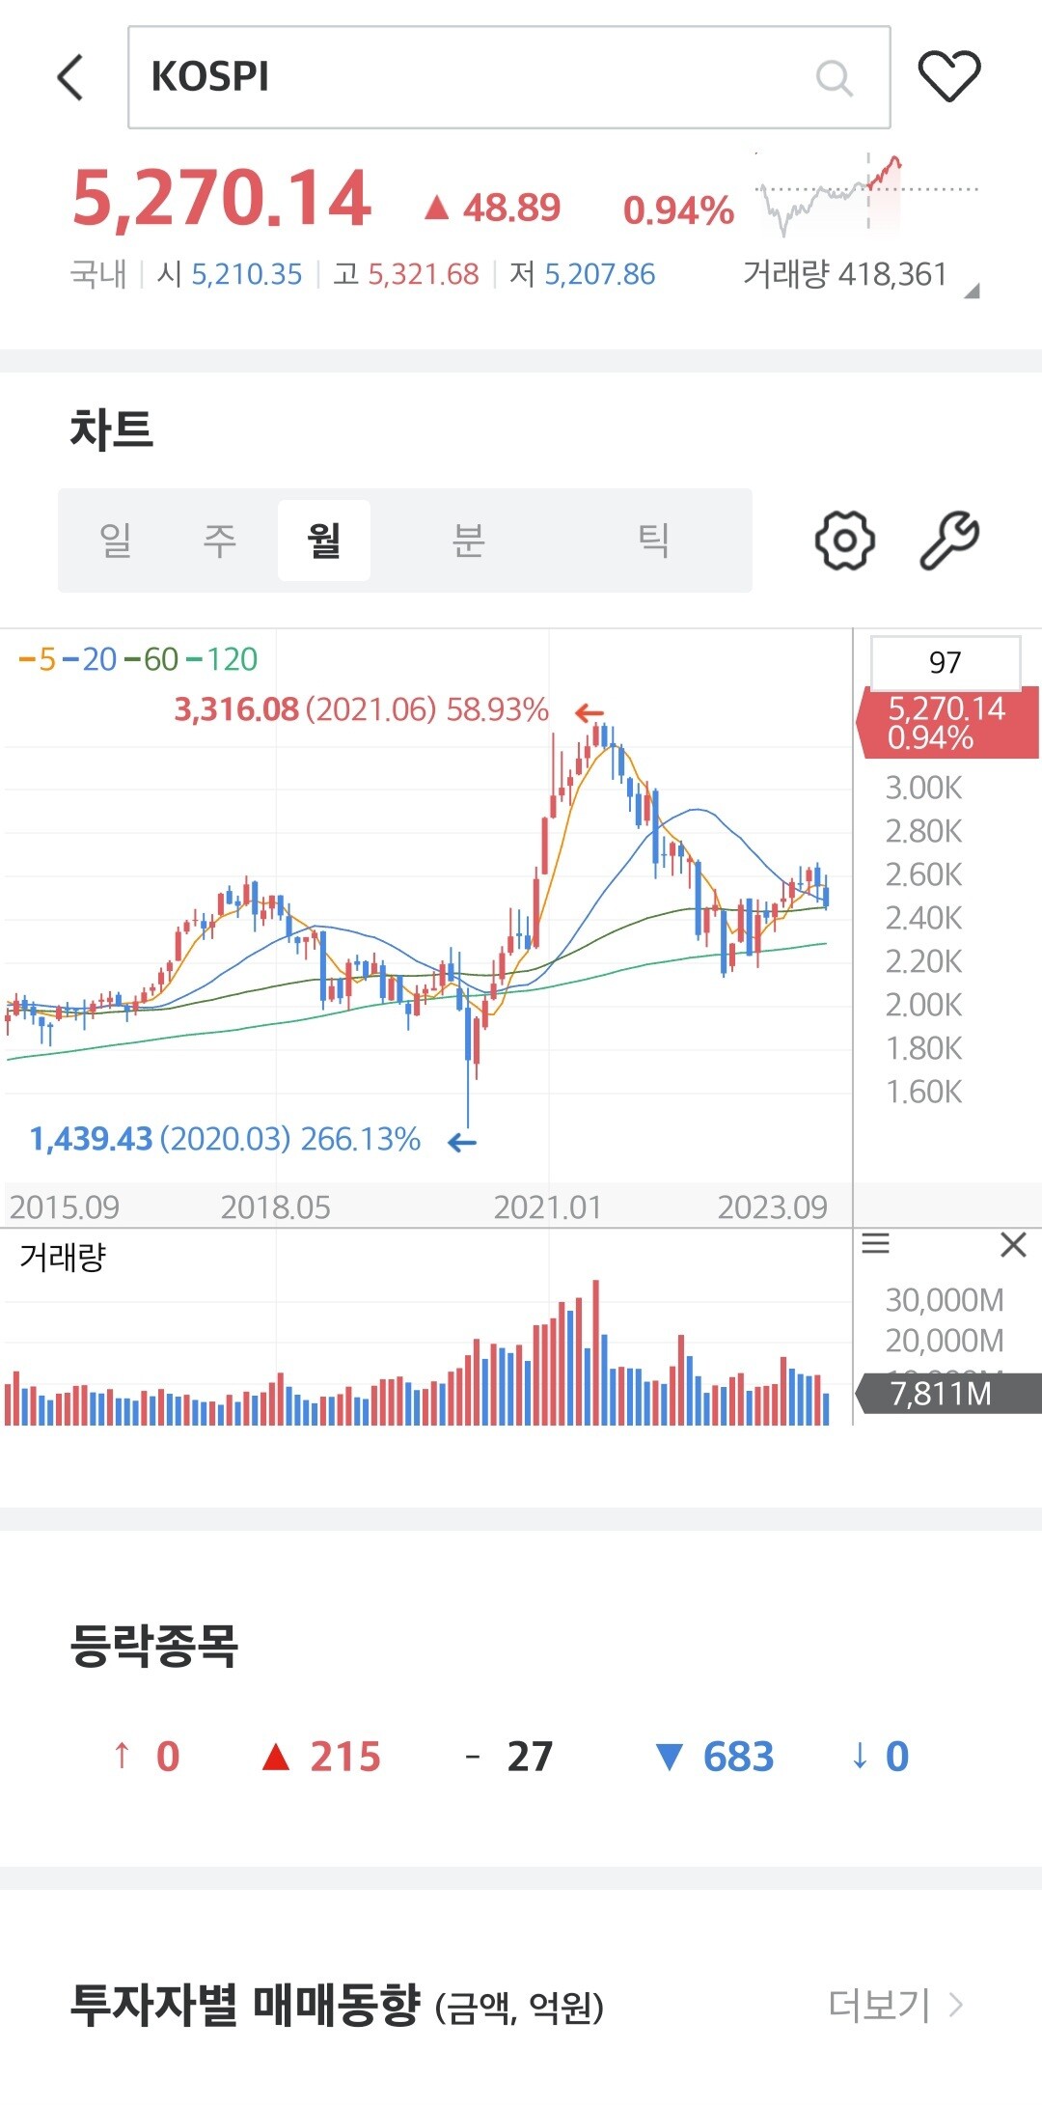Open 더보기 for investor trading trends
Screen dimensions: 1042x2107
[x=895, y=2005]
